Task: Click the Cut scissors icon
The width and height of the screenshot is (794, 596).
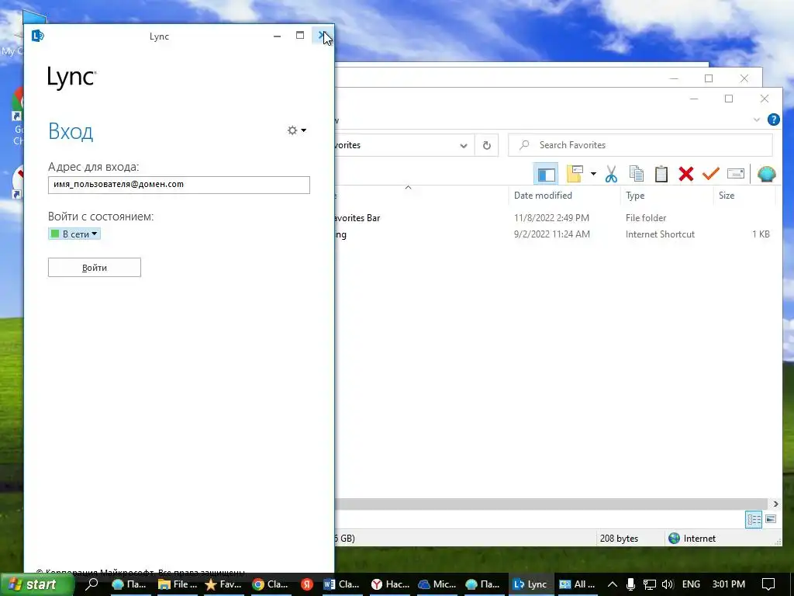Action: click(x=611, y=174)
